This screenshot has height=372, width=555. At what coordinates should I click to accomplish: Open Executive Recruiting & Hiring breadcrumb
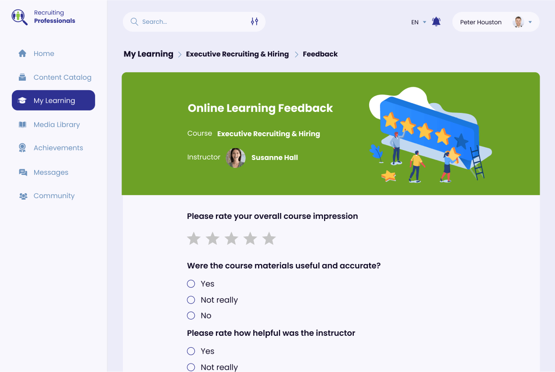click(237, 54)
